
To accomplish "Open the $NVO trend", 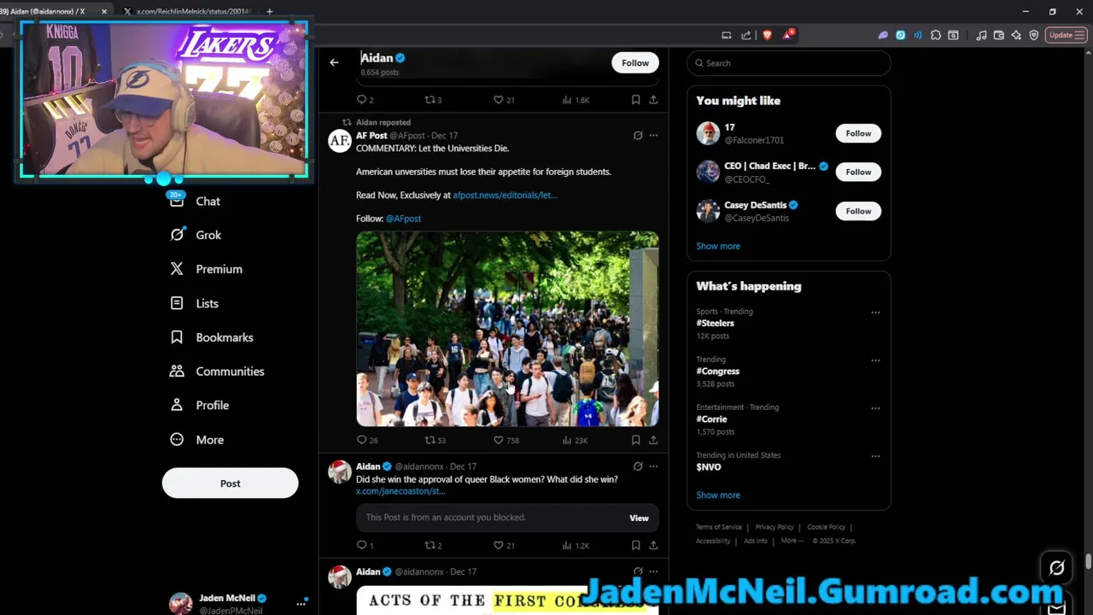I will coord(709,467).
